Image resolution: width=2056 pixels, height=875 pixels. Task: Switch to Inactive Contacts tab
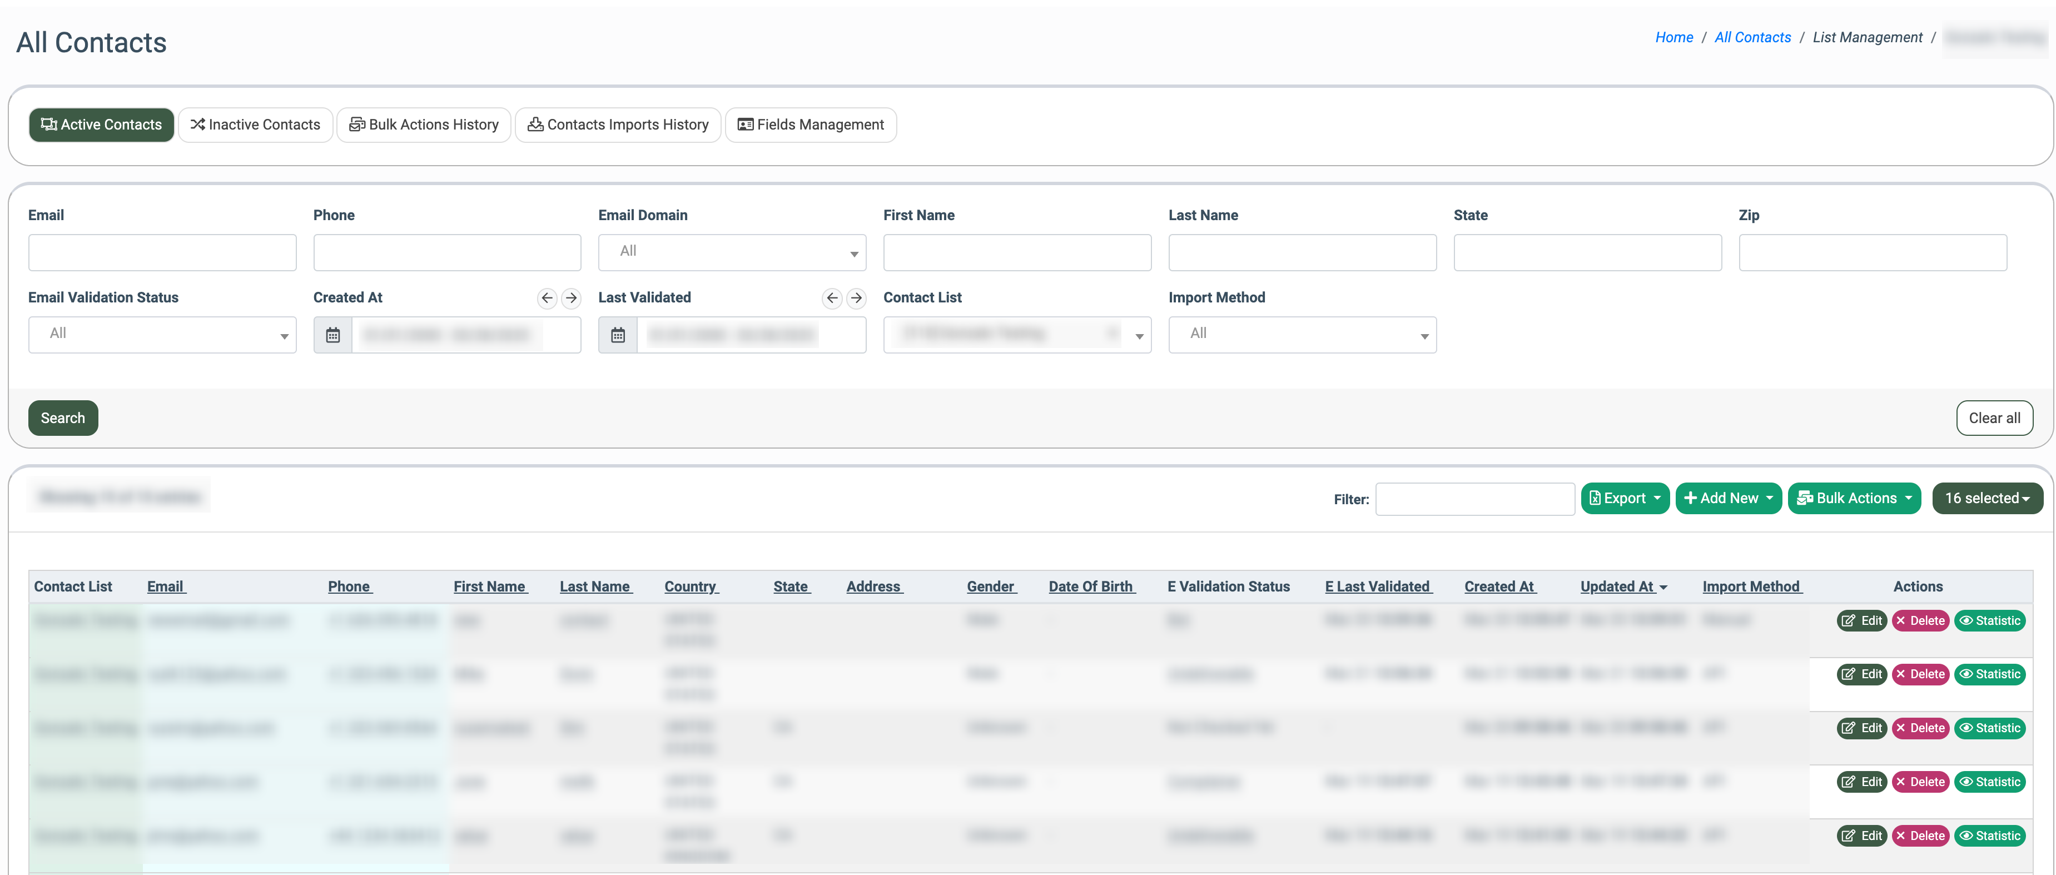255,125
